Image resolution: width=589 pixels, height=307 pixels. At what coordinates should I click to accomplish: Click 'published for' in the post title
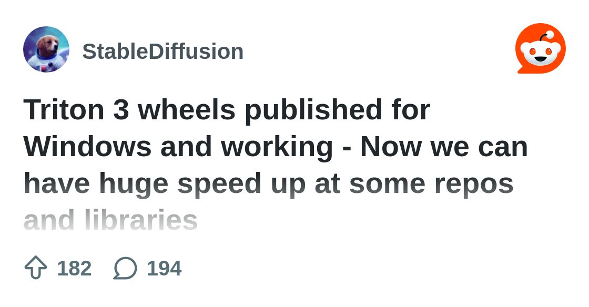point(337,110)
